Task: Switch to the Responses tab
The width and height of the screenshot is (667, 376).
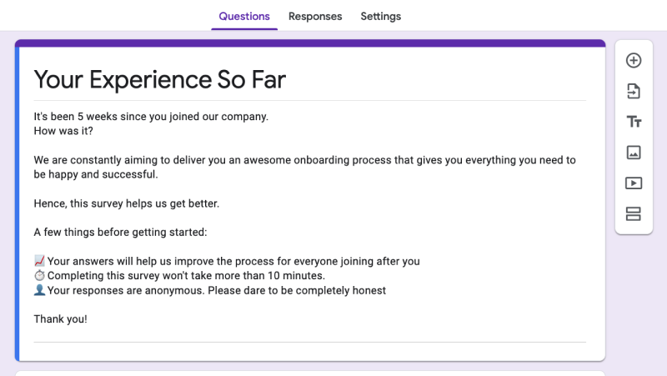Action: [x=315, y=17]
